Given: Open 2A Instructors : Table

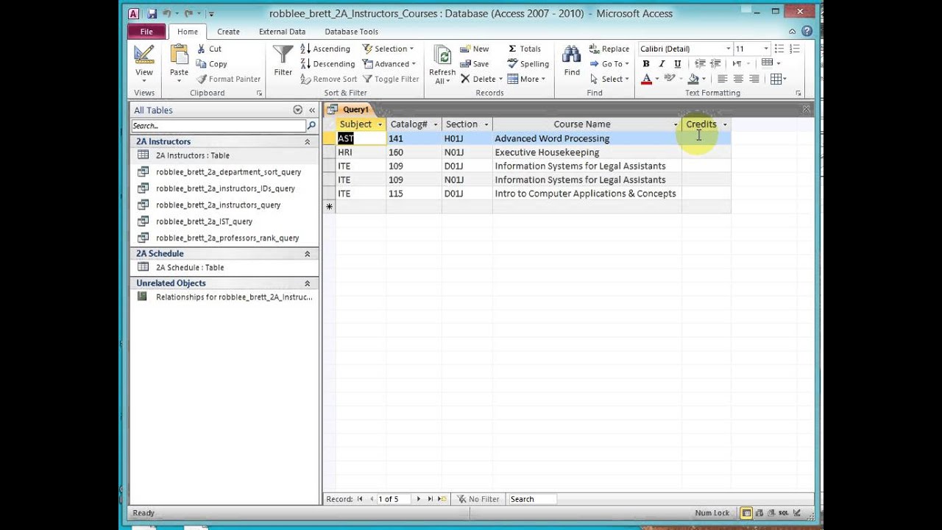Looking at the screenshot, I should click(x=193, y=155).
